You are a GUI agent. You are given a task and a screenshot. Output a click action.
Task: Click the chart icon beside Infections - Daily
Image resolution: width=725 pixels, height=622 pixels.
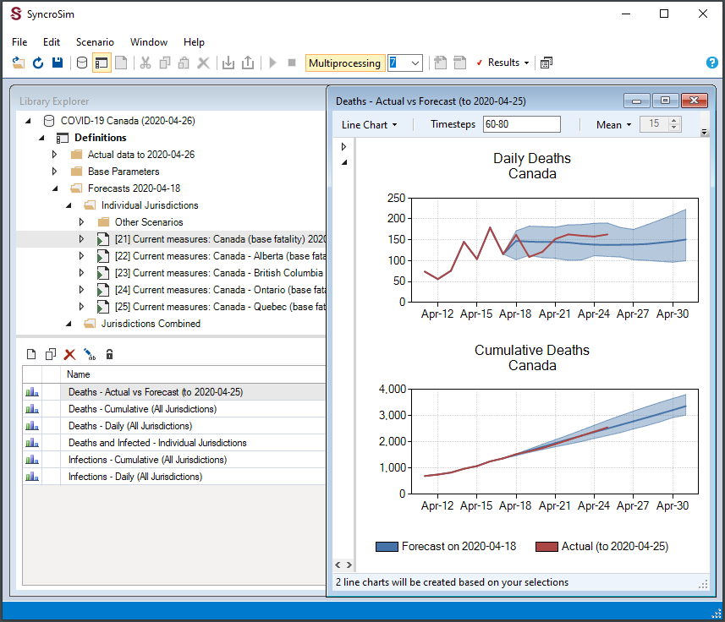pos(32,477)
